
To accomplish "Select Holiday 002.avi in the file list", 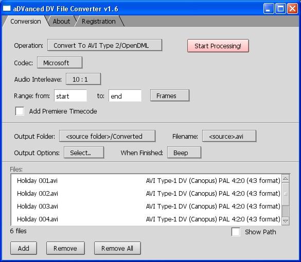I will pyautogui.click(x=146, y=193).
